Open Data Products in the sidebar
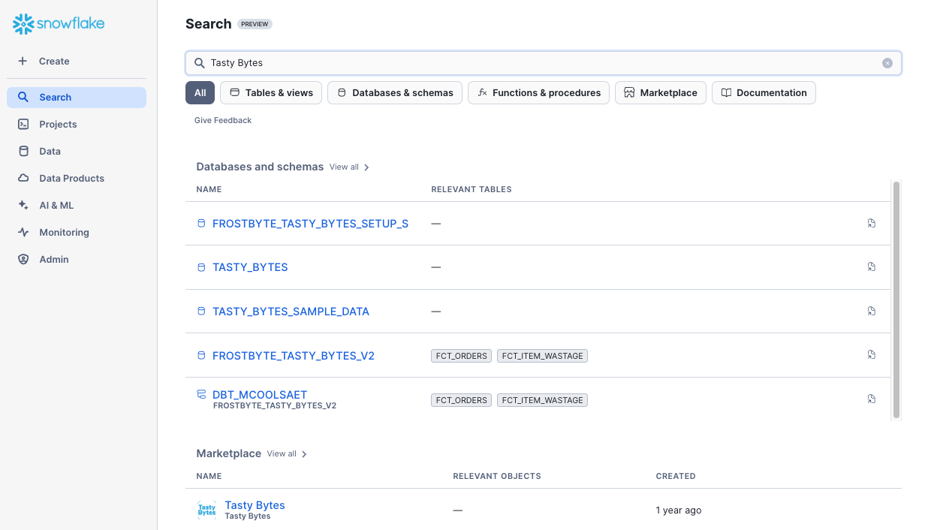Viewport: 931px width, 530px height. (x=71, y=179)
